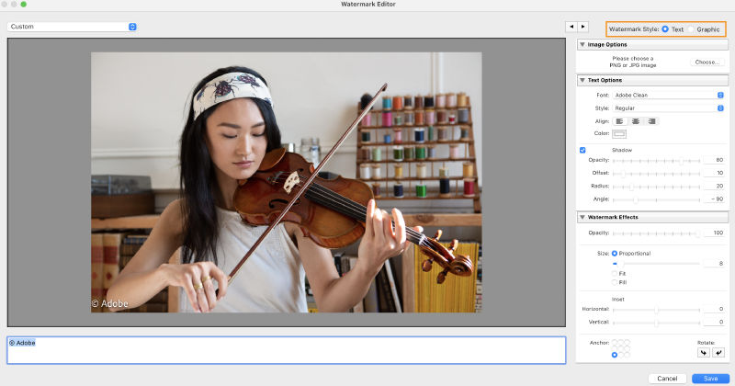
Task: Toggle the Shadow checkbox
Action: tap(582, 150)
